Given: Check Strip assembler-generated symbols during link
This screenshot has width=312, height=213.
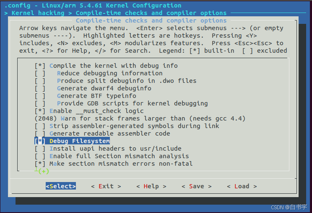Looking at the screenshot, I should pos(40,126).
